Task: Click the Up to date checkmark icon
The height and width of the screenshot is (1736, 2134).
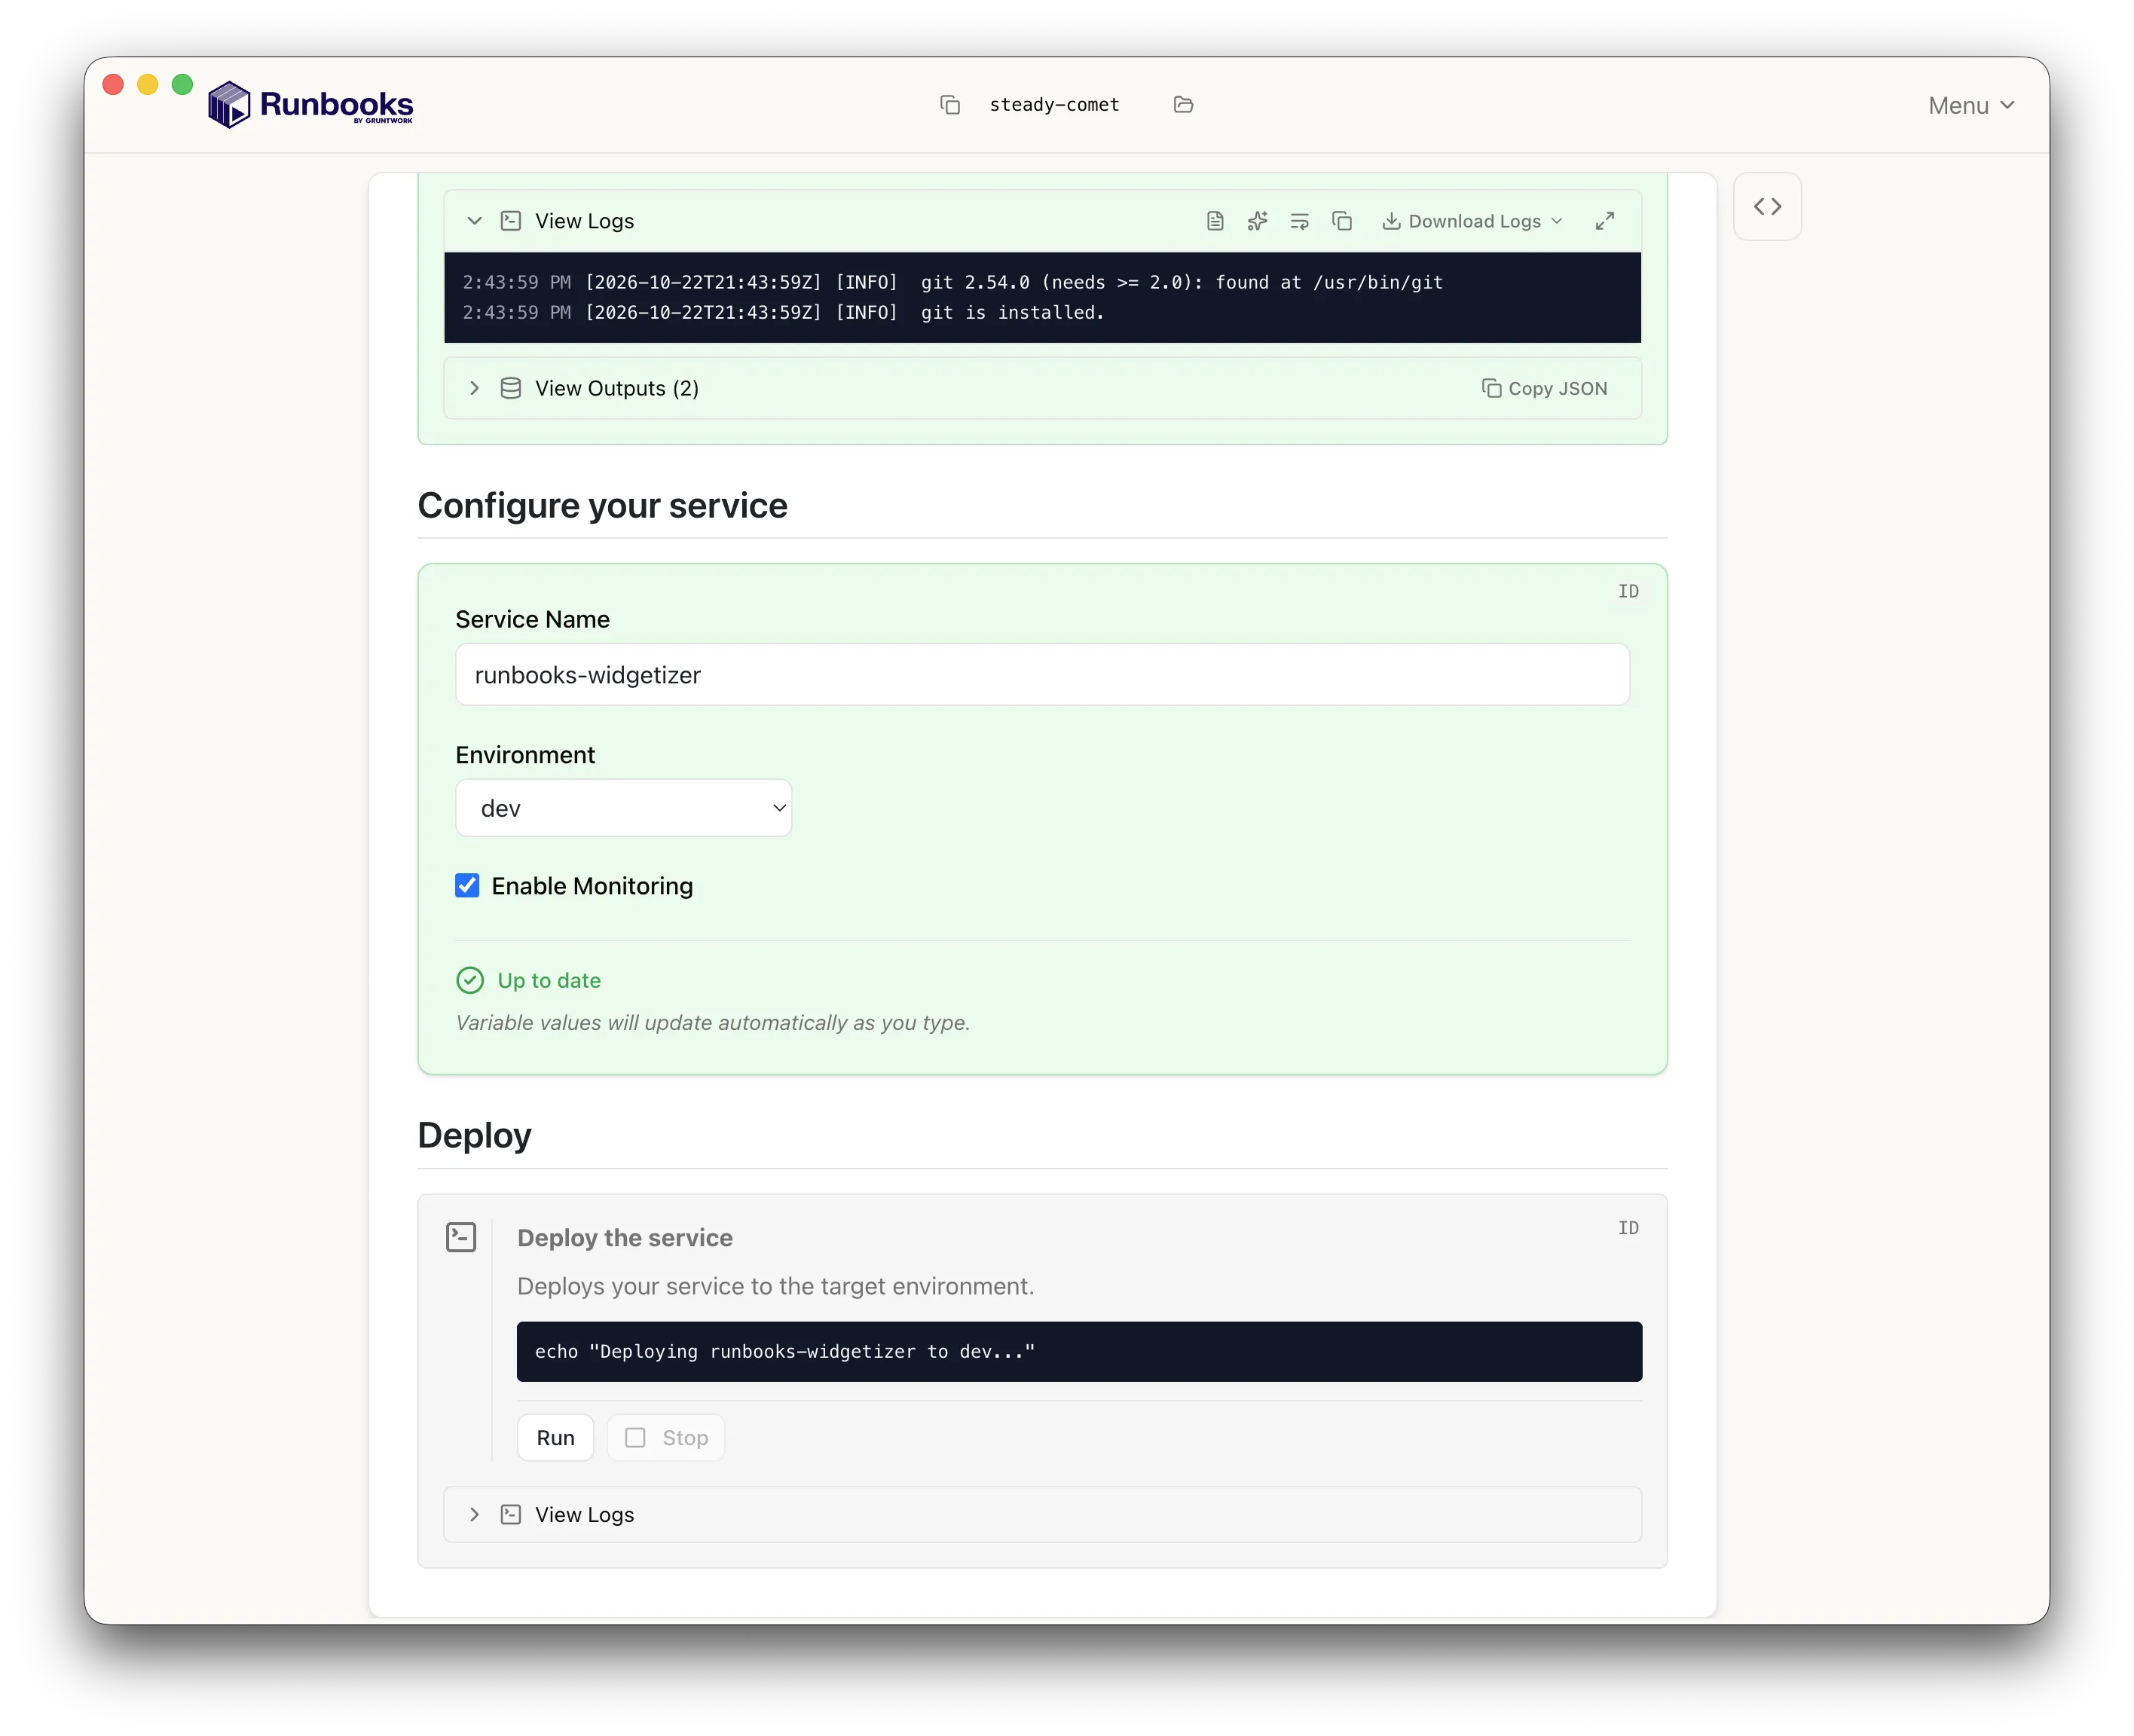Action: click(x=470, y=980)
